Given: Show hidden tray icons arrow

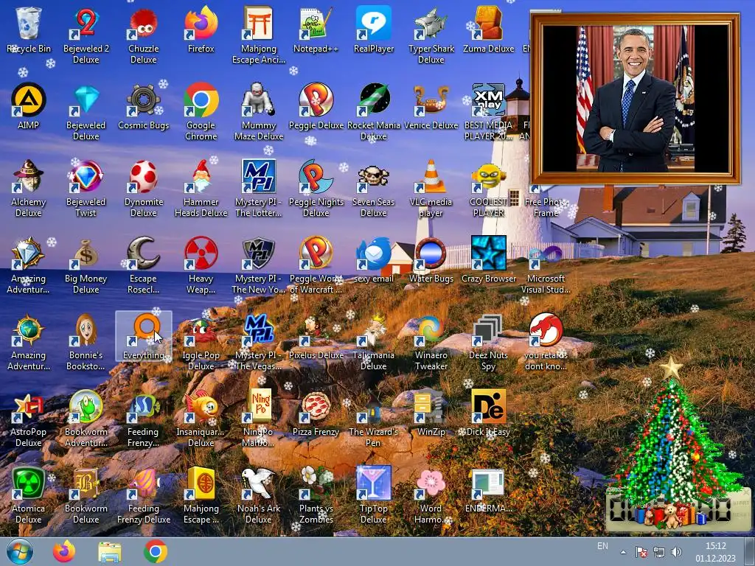Looking at the screenshot, I should point(623,552).
